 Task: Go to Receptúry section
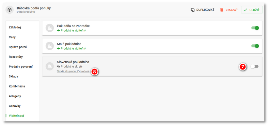(x=16, y=57)
